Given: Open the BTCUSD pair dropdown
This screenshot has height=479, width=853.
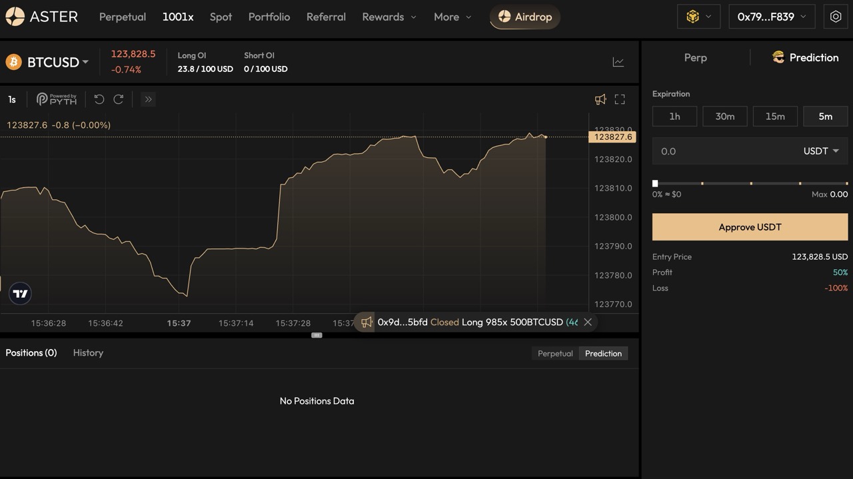Looking at the screenshot, I should point(57,62).
